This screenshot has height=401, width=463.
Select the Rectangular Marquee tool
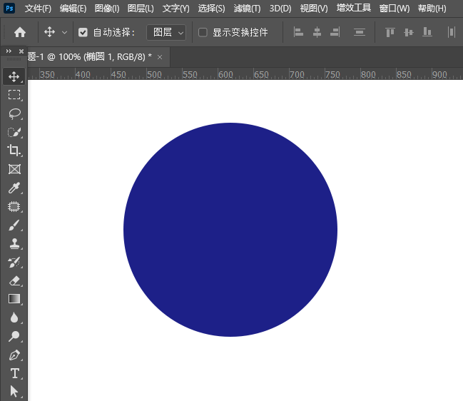click(14, 94)
